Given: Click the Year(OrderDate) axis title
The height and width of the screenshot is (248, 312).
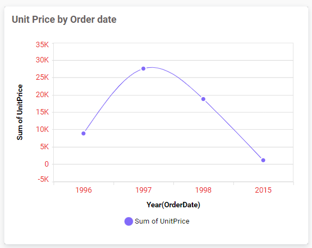Looking at the screenshot, I should pyautogui.click(x=173, y=205).
